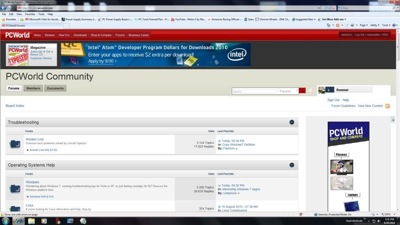The width and height of the screenshot is (400, 225).
Task: Click the Print icon in IE toolbar
Action: pyautogui.click(x=352, y=25)
